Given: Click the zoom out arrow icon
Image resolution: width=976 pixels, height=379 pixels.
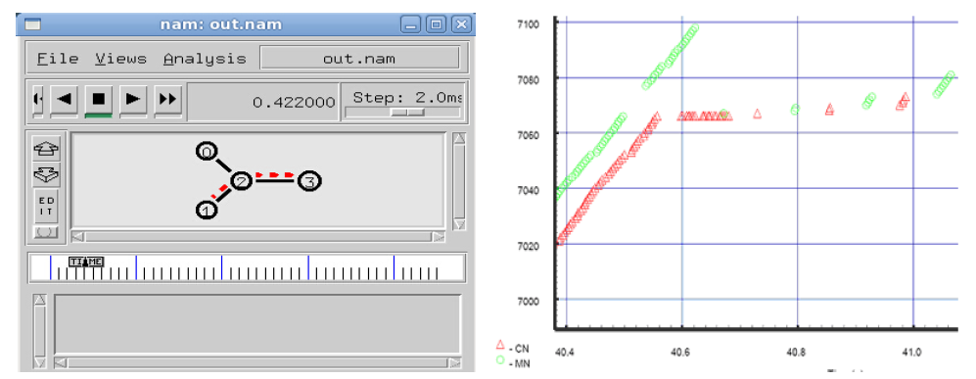Looking at the screenshot, I should (47, 175).
